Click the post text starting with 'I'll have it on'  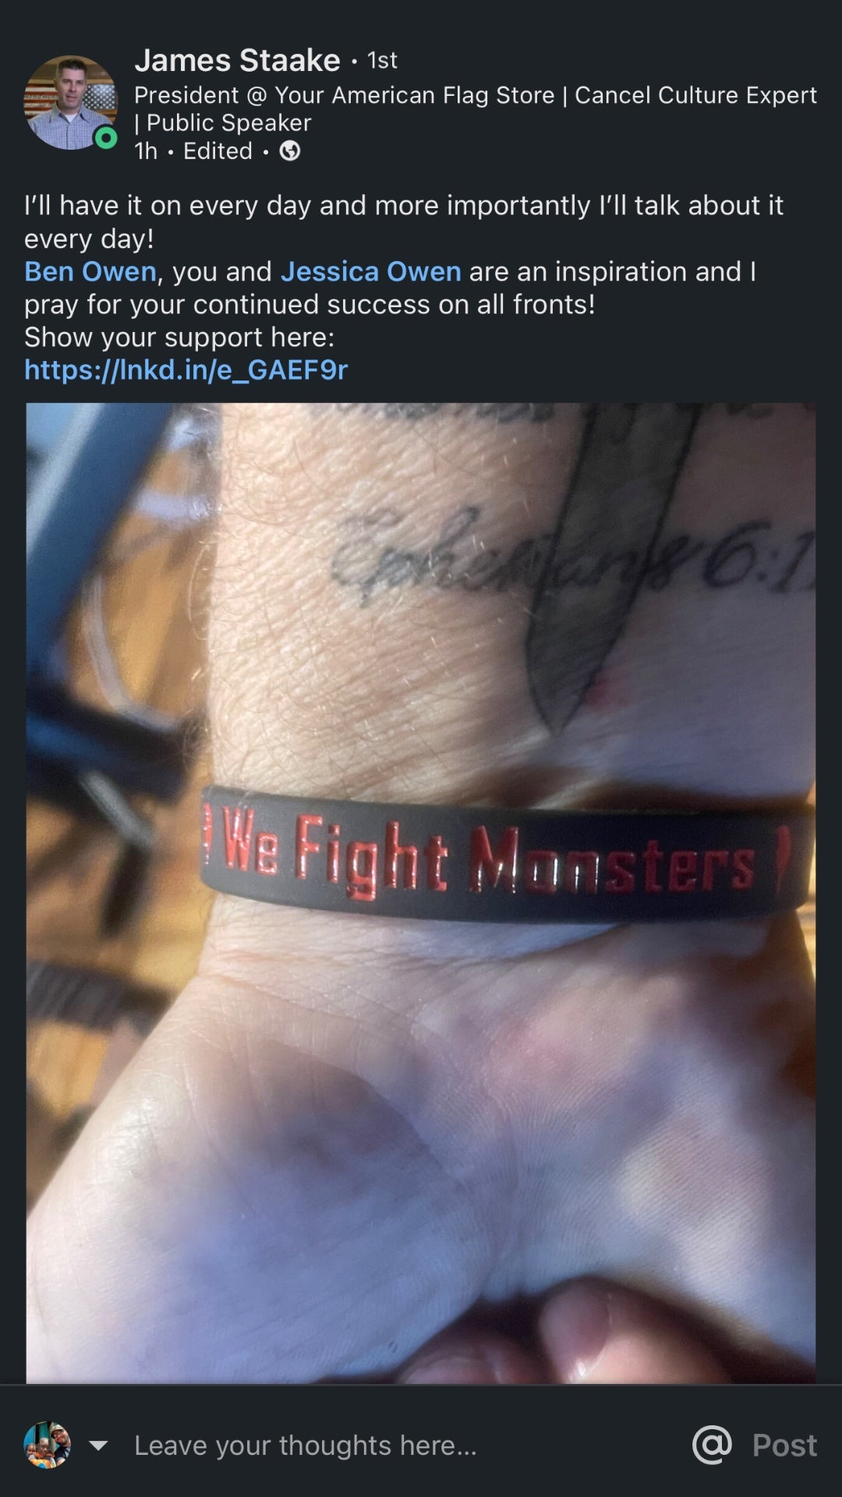click(404, 221)
